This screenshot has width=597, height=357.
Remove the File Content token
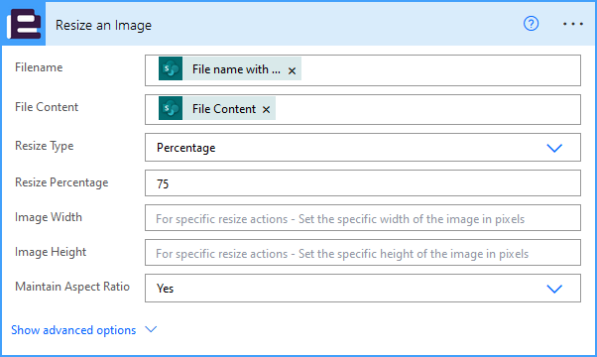tap(266, 110)
